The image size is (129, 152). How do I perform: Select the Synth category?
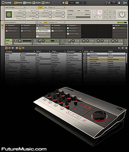coord(13,57)
